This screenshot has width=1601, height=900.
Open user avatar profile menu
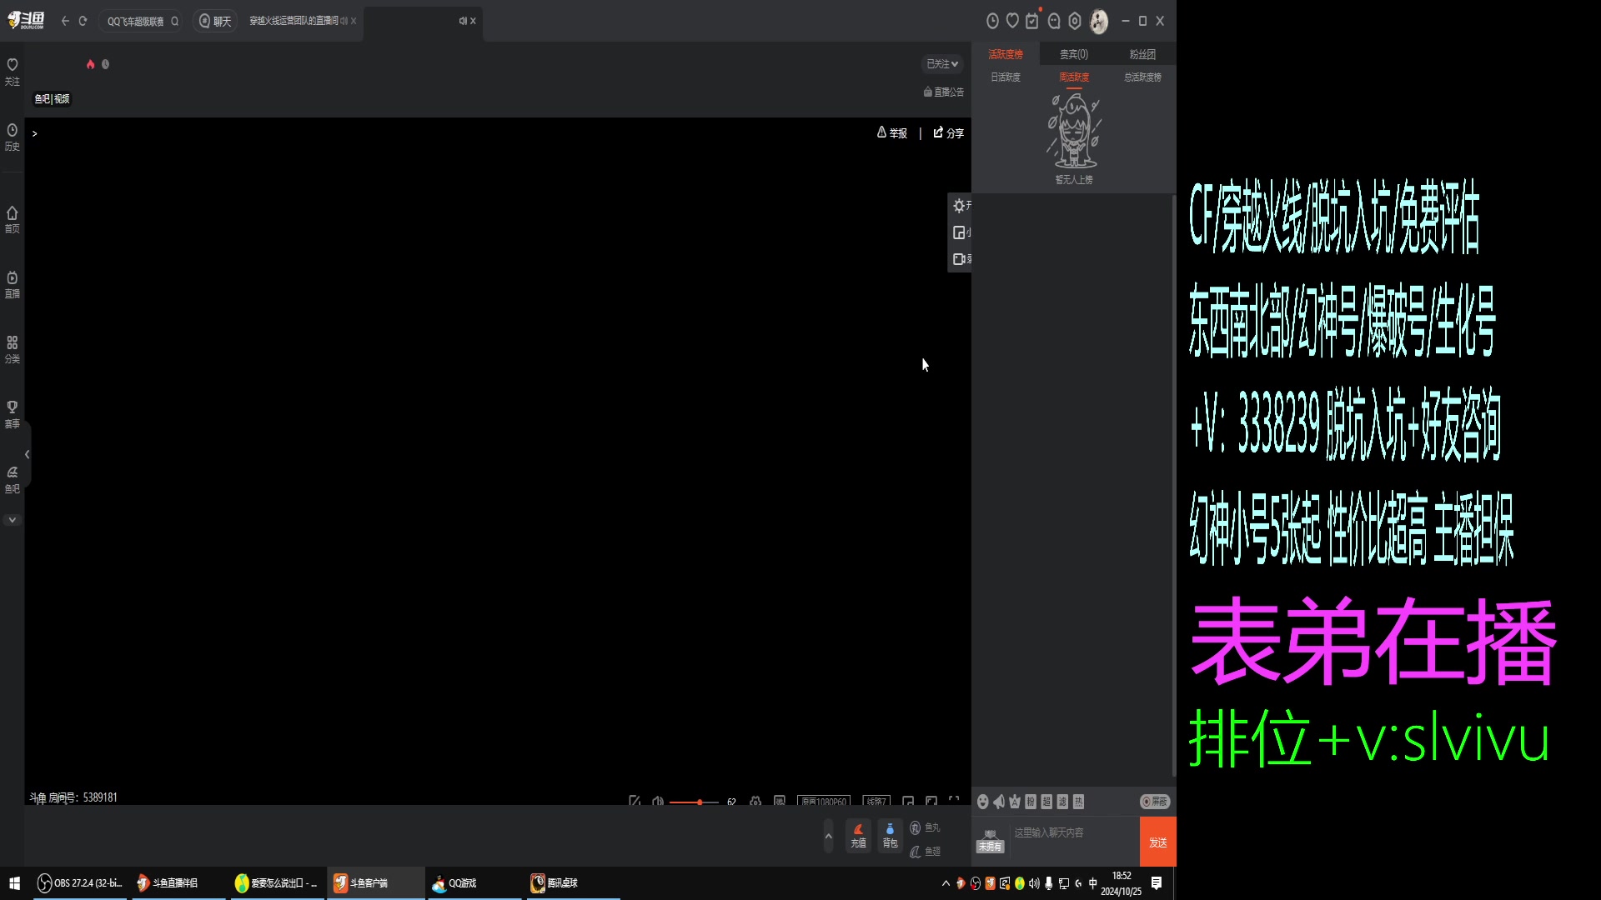1099,21
